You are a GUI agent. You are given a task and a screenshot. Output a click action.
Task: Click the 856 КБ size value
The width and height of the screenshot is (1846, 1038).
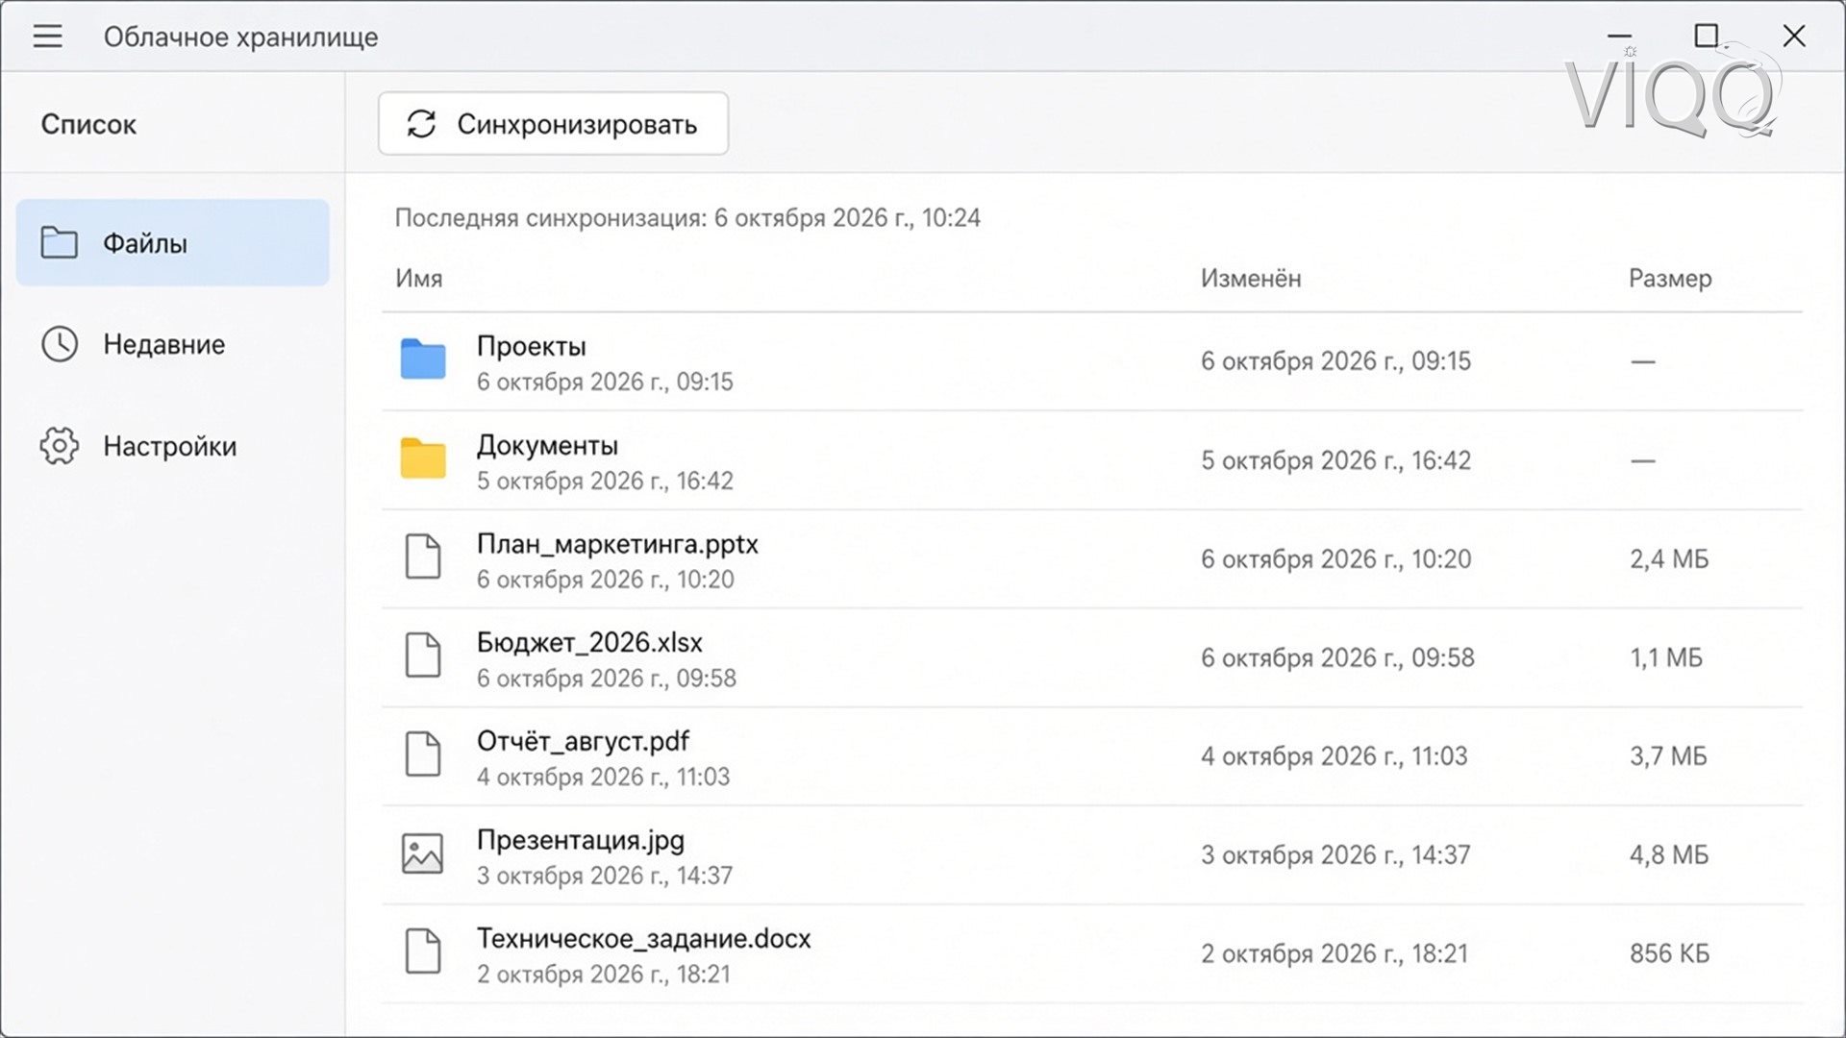[1670, 954]
